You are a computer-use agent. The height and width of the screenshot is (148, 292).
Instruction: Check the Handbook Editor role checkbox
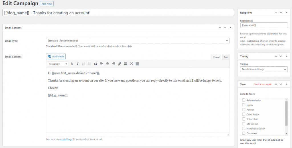[244, 128]
